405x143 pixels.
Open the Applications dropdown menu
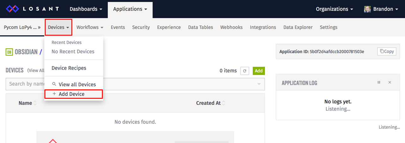[x=130, y=9]
